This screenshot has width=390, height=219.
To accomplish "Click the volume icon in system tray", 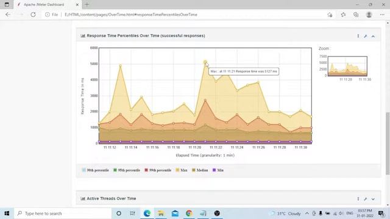I will pyautogui.click(x=341, y=214).
